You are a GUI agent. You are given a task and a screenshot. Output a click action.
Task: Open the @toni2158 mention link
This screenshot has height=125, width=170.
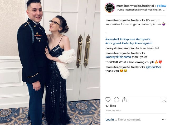coord(153,67)
